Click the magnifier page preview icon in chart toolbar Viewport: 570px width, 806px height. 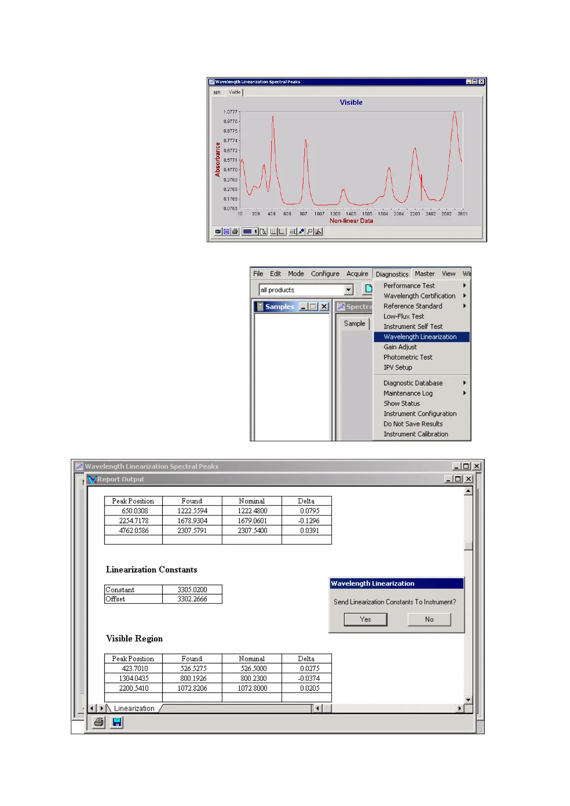[x=263, y=232]
